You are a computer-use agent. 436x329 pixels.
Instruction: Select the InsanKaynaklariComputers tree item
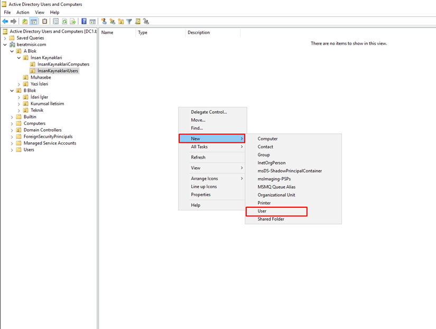tap(63, 64)
